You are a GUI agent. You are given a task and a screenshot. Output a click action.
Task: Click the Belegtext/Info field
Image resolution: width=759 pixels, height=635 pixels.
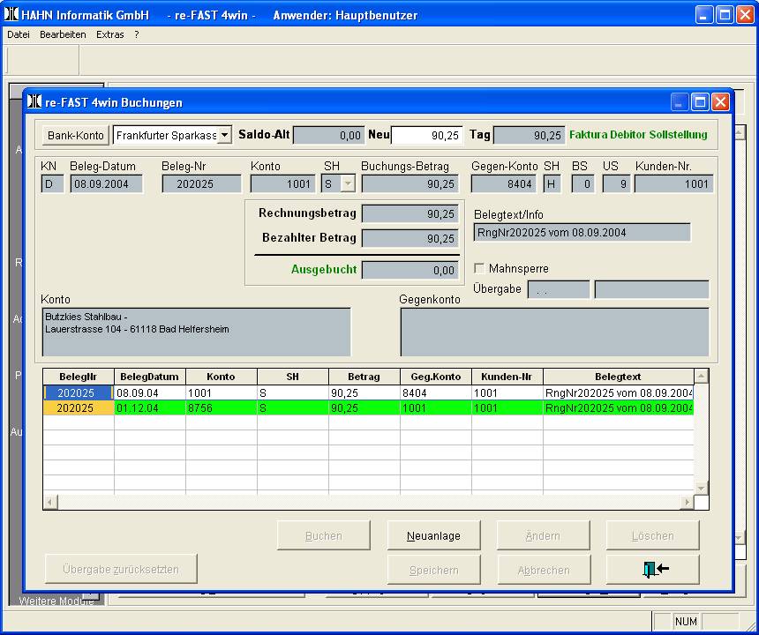tap(582, 233)
